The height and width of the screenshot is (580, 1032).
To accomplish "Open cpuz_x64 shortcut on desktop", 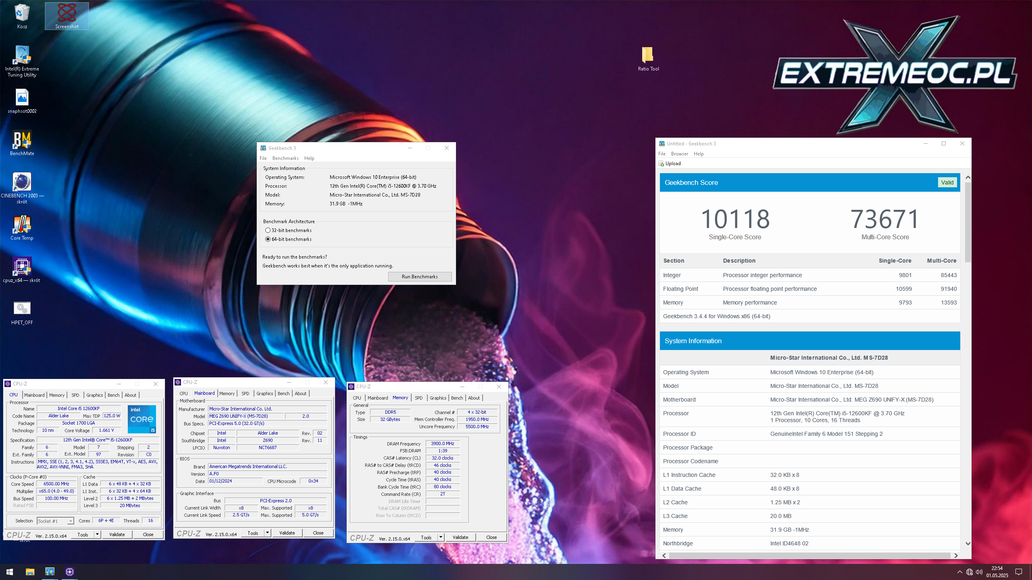I will (22, 270).
